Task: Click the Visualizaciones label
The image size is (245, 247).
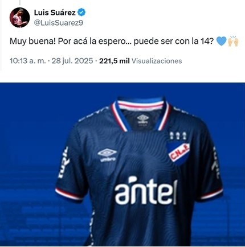Action: click(x=157, y=61)
